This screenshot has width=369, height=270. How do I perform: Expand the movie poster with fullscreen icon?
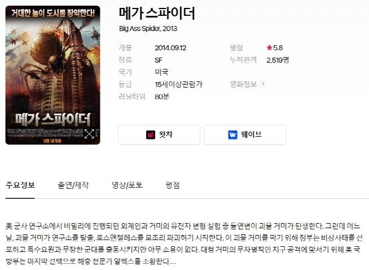coord(89,134)
